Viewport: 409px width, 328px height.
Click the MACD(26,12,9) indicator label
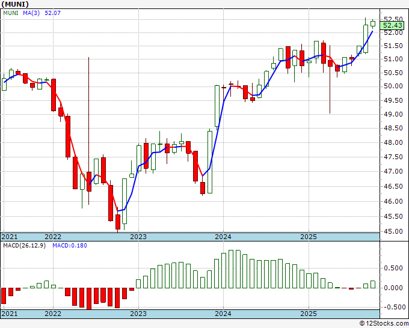pyautogui.click(x=24, y=246)
